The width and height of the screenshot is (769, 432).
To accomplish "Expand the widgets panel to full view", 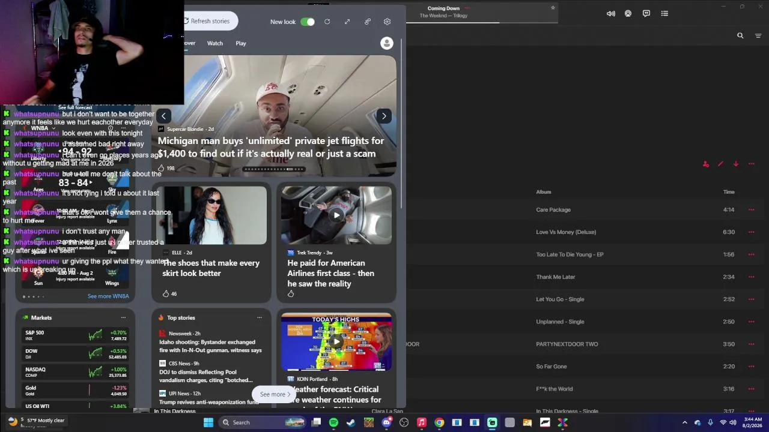I will (x=347, y=22).
